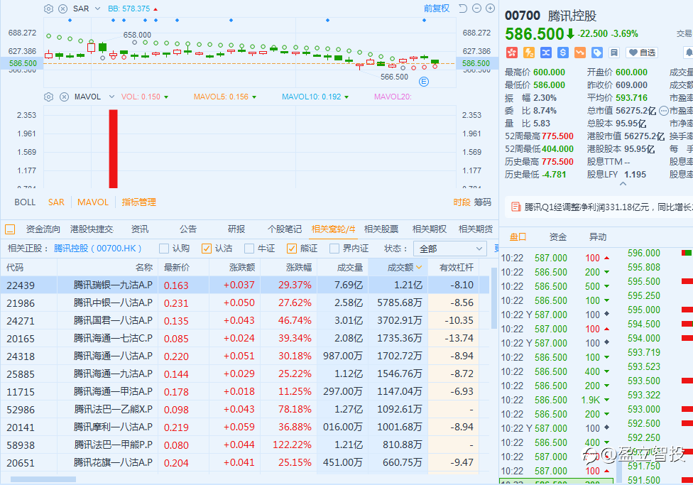Select warrant row 58938 腾讯法巴一甲熊P.P
693x485 pixels.
[245, 445]
